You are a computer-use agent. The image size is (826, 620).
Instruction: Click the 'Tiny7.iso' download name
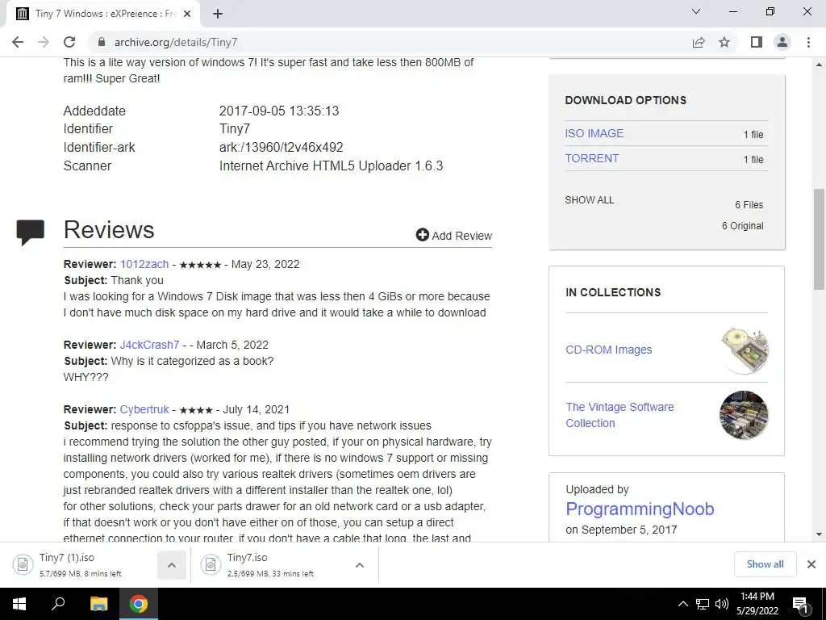(x=247, y=558)
